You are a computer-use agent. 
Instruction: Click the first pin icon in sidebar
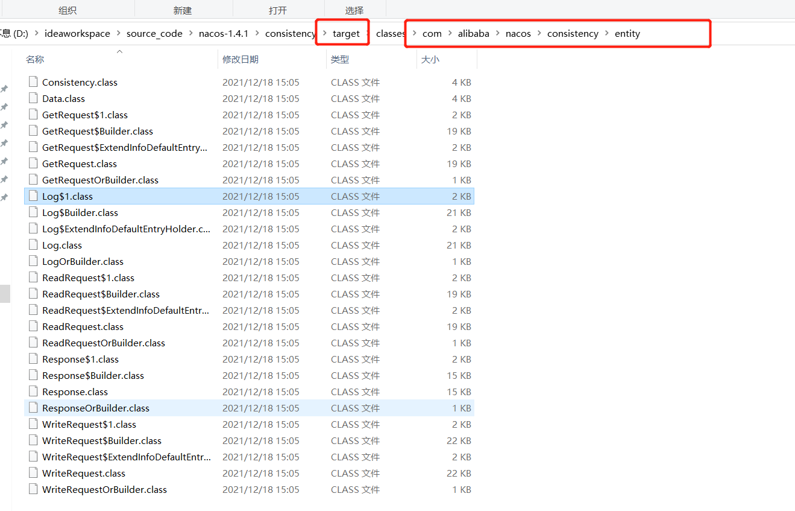4,89
